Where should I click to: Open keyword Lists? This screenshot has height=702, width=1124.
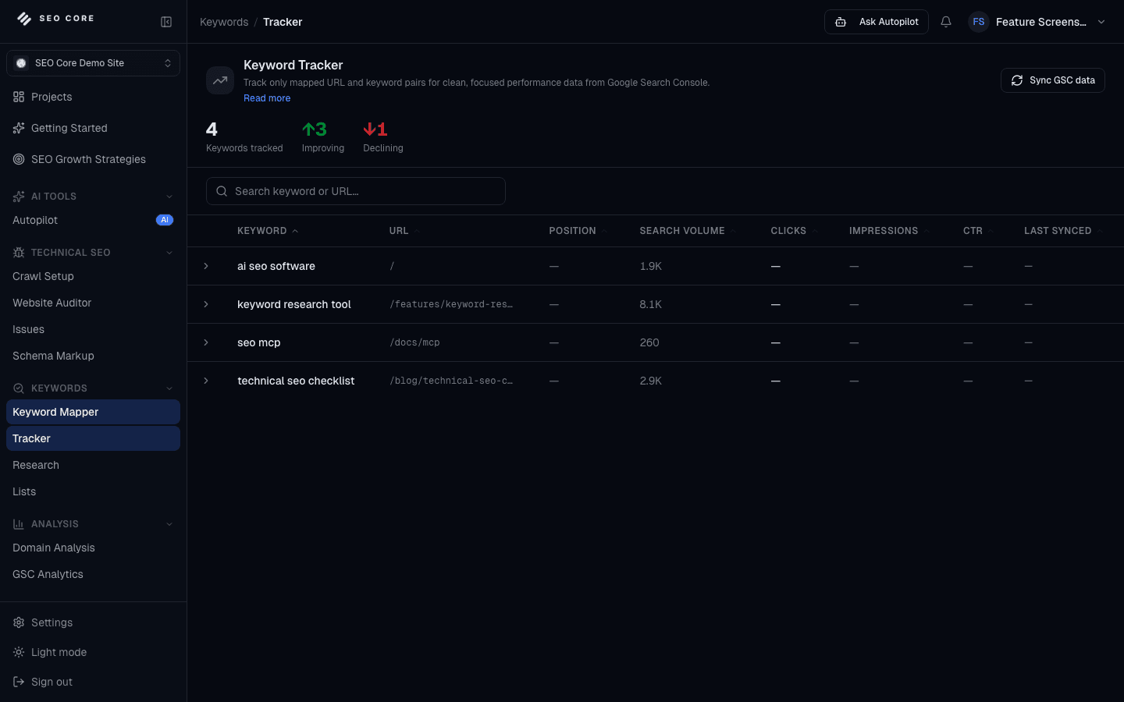coord(94,491)
